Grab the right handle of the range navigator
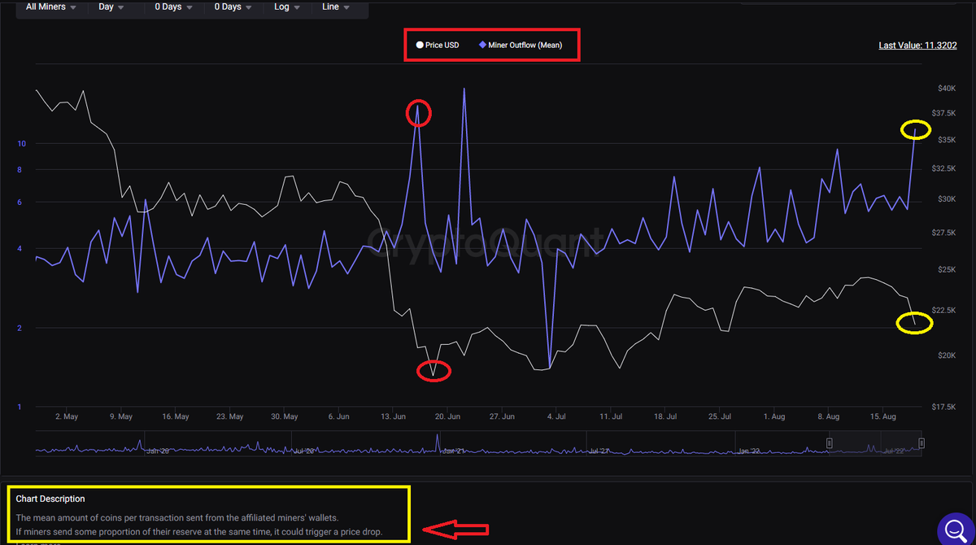Viewport: 976px width, 545px height. [x=922, y=443]
